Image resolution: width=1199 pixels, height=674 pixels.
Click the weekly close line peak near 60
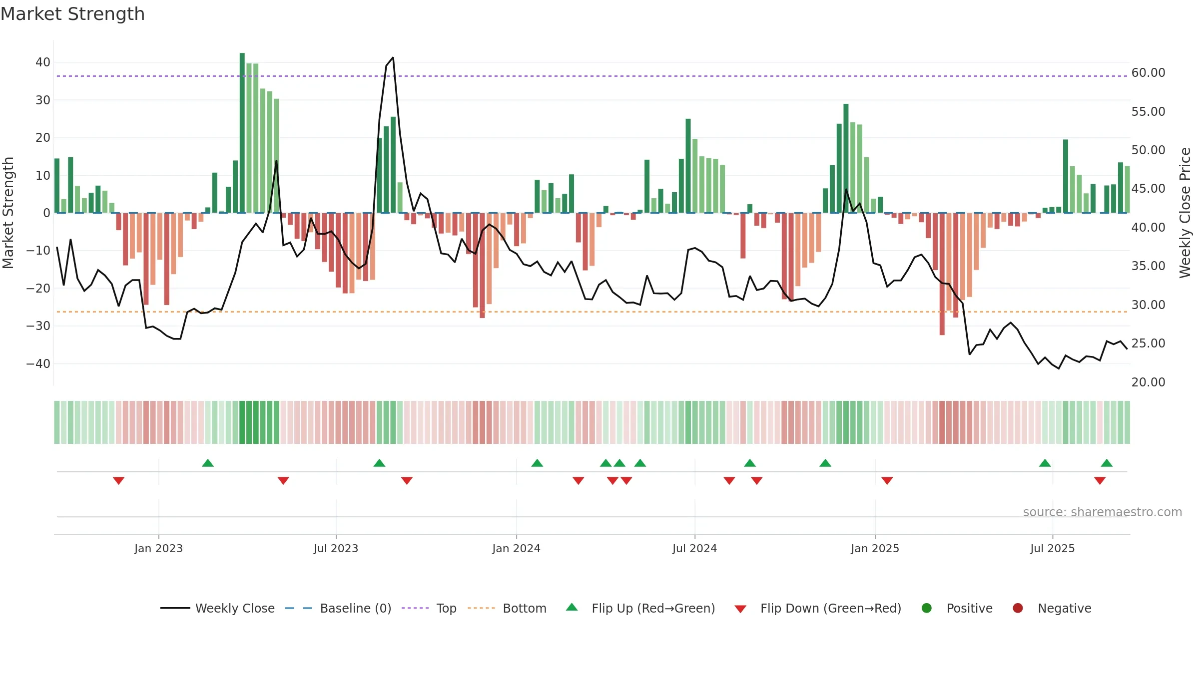[x=393, y=58]
